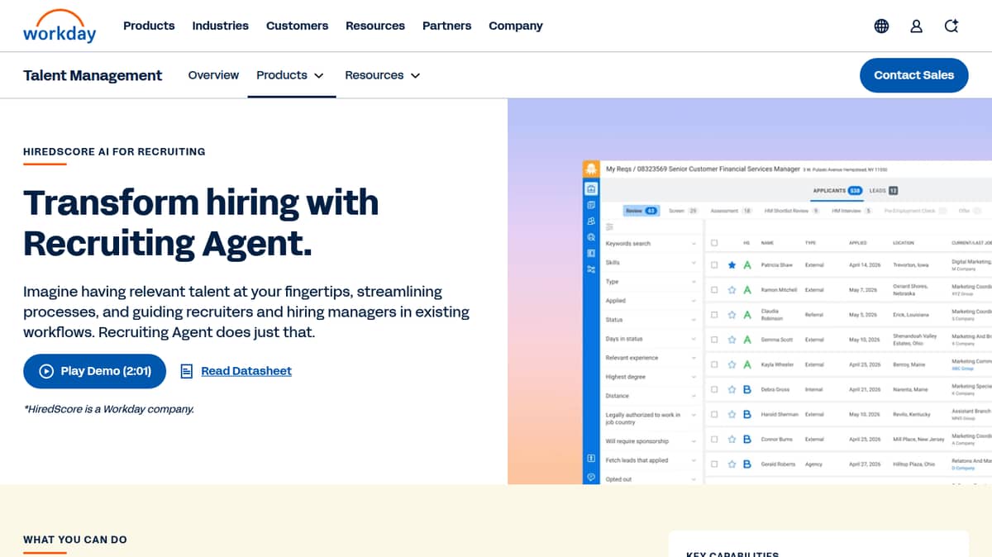Switch to the LEADS tab in demo
This screenshot has width=992, height=557.
coord(883,191)
